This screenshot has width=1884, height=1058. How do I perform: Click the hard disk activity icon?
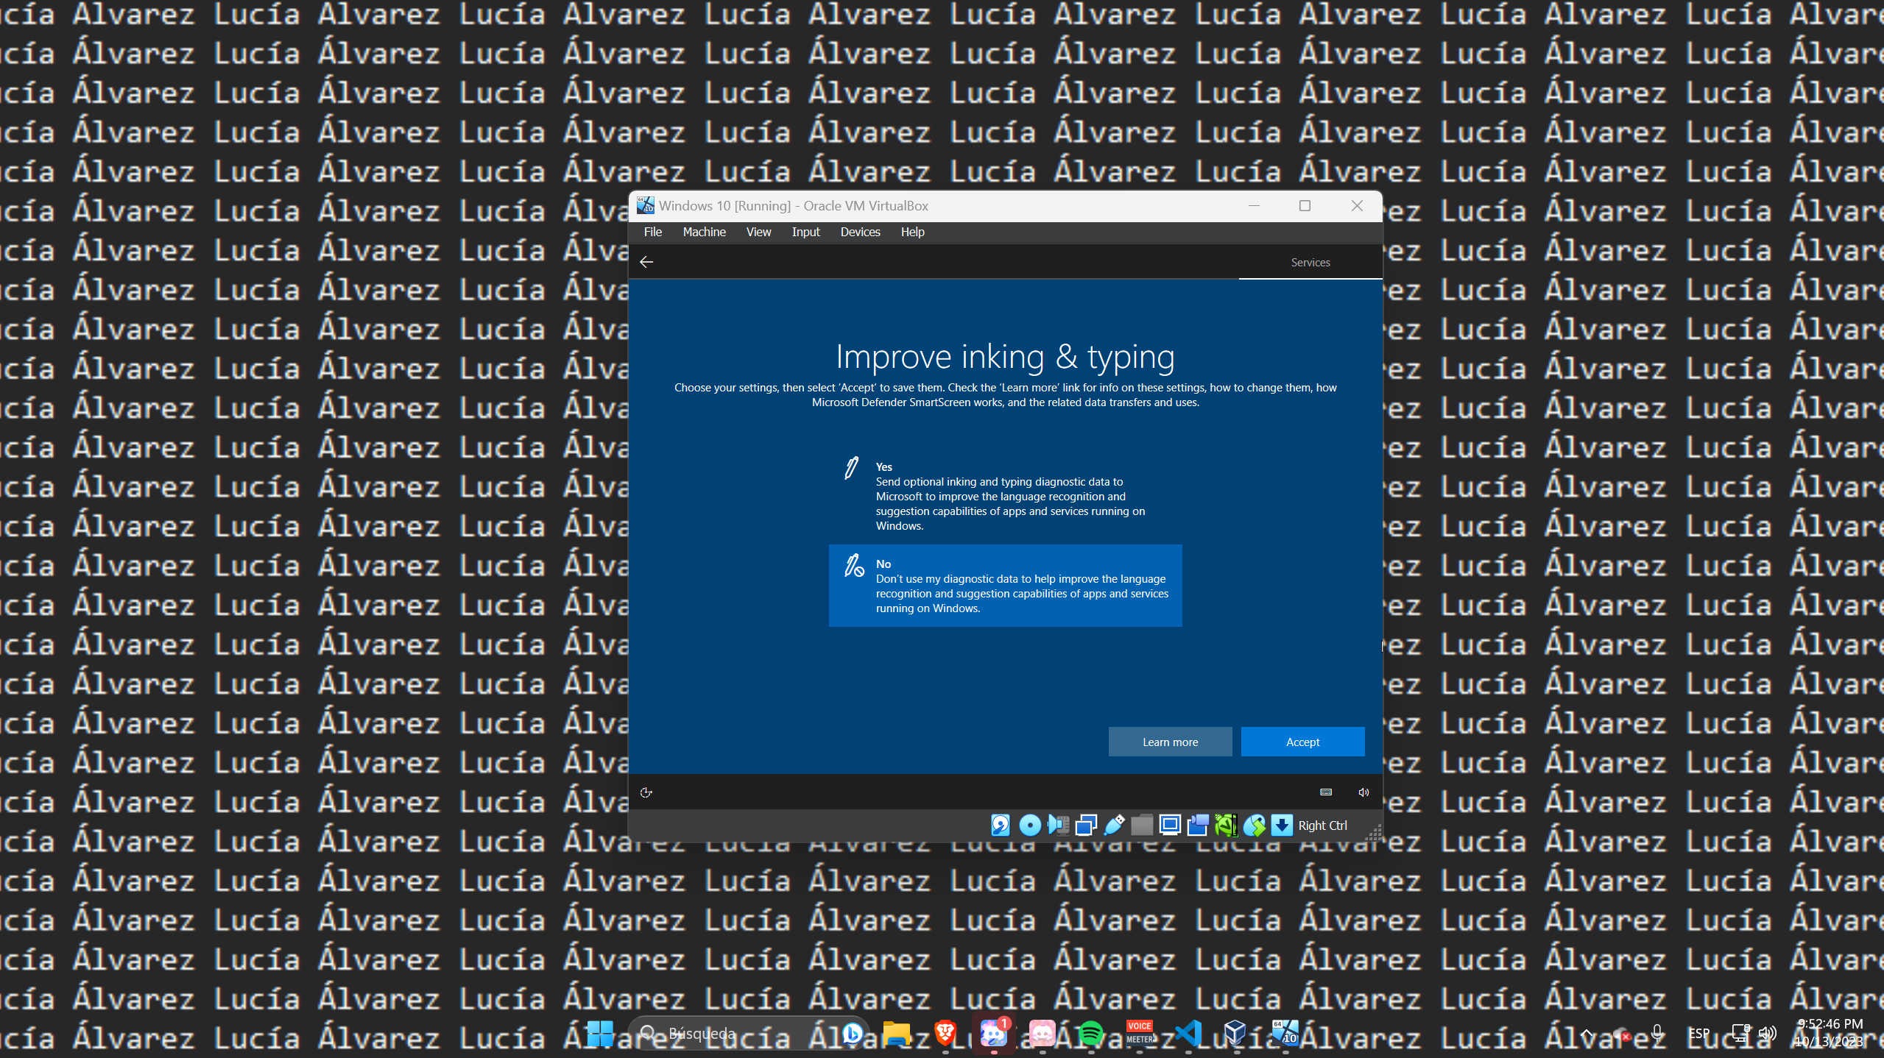click(1000, 826)
